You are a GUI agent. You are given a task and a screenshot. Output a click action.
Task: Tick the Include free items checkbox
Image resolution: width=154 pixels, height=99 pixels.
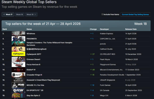coord(102,14)
